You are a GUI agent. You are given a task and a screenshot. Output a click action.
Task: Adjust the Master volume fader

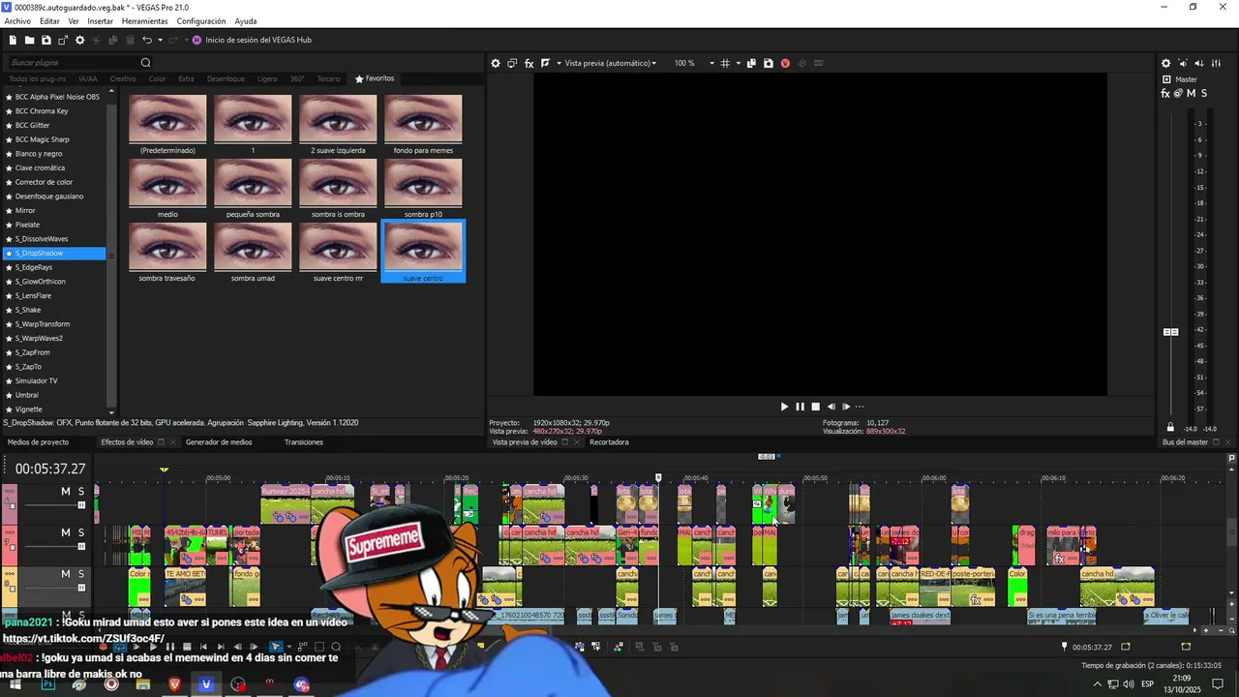tap(1170, 332)
